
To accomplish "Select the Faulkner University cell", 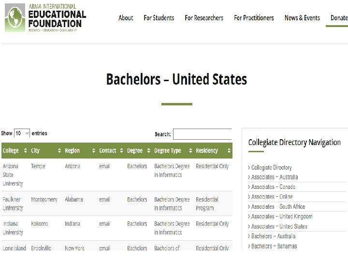I will click(x=13, y=204).
